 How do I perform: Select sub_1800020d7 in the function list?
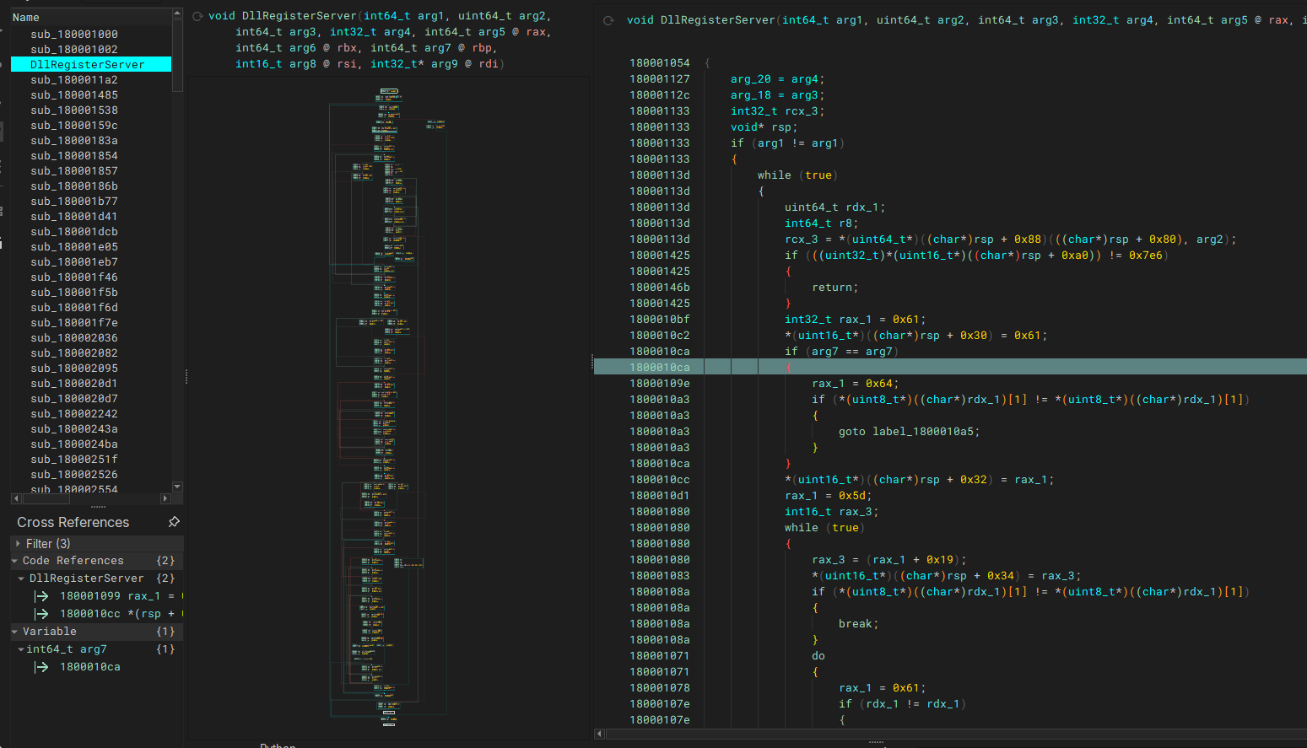coord(91,398)
